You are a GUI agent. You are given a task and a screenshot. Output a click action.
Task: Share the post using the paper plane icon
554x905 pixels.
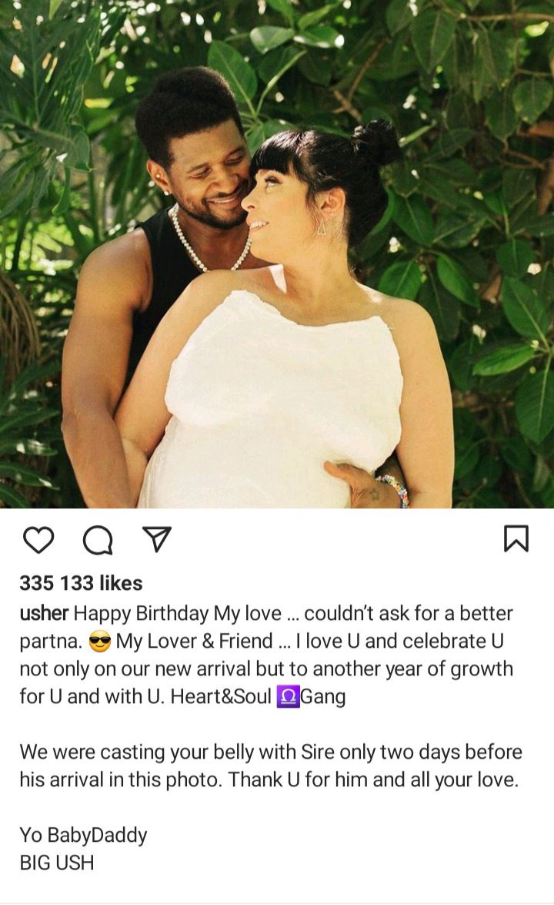click(x=158, y=539)
